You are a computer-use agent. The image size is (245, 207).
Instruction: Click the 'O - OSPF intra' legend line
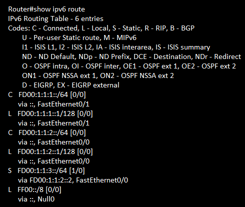click(129, 66)
